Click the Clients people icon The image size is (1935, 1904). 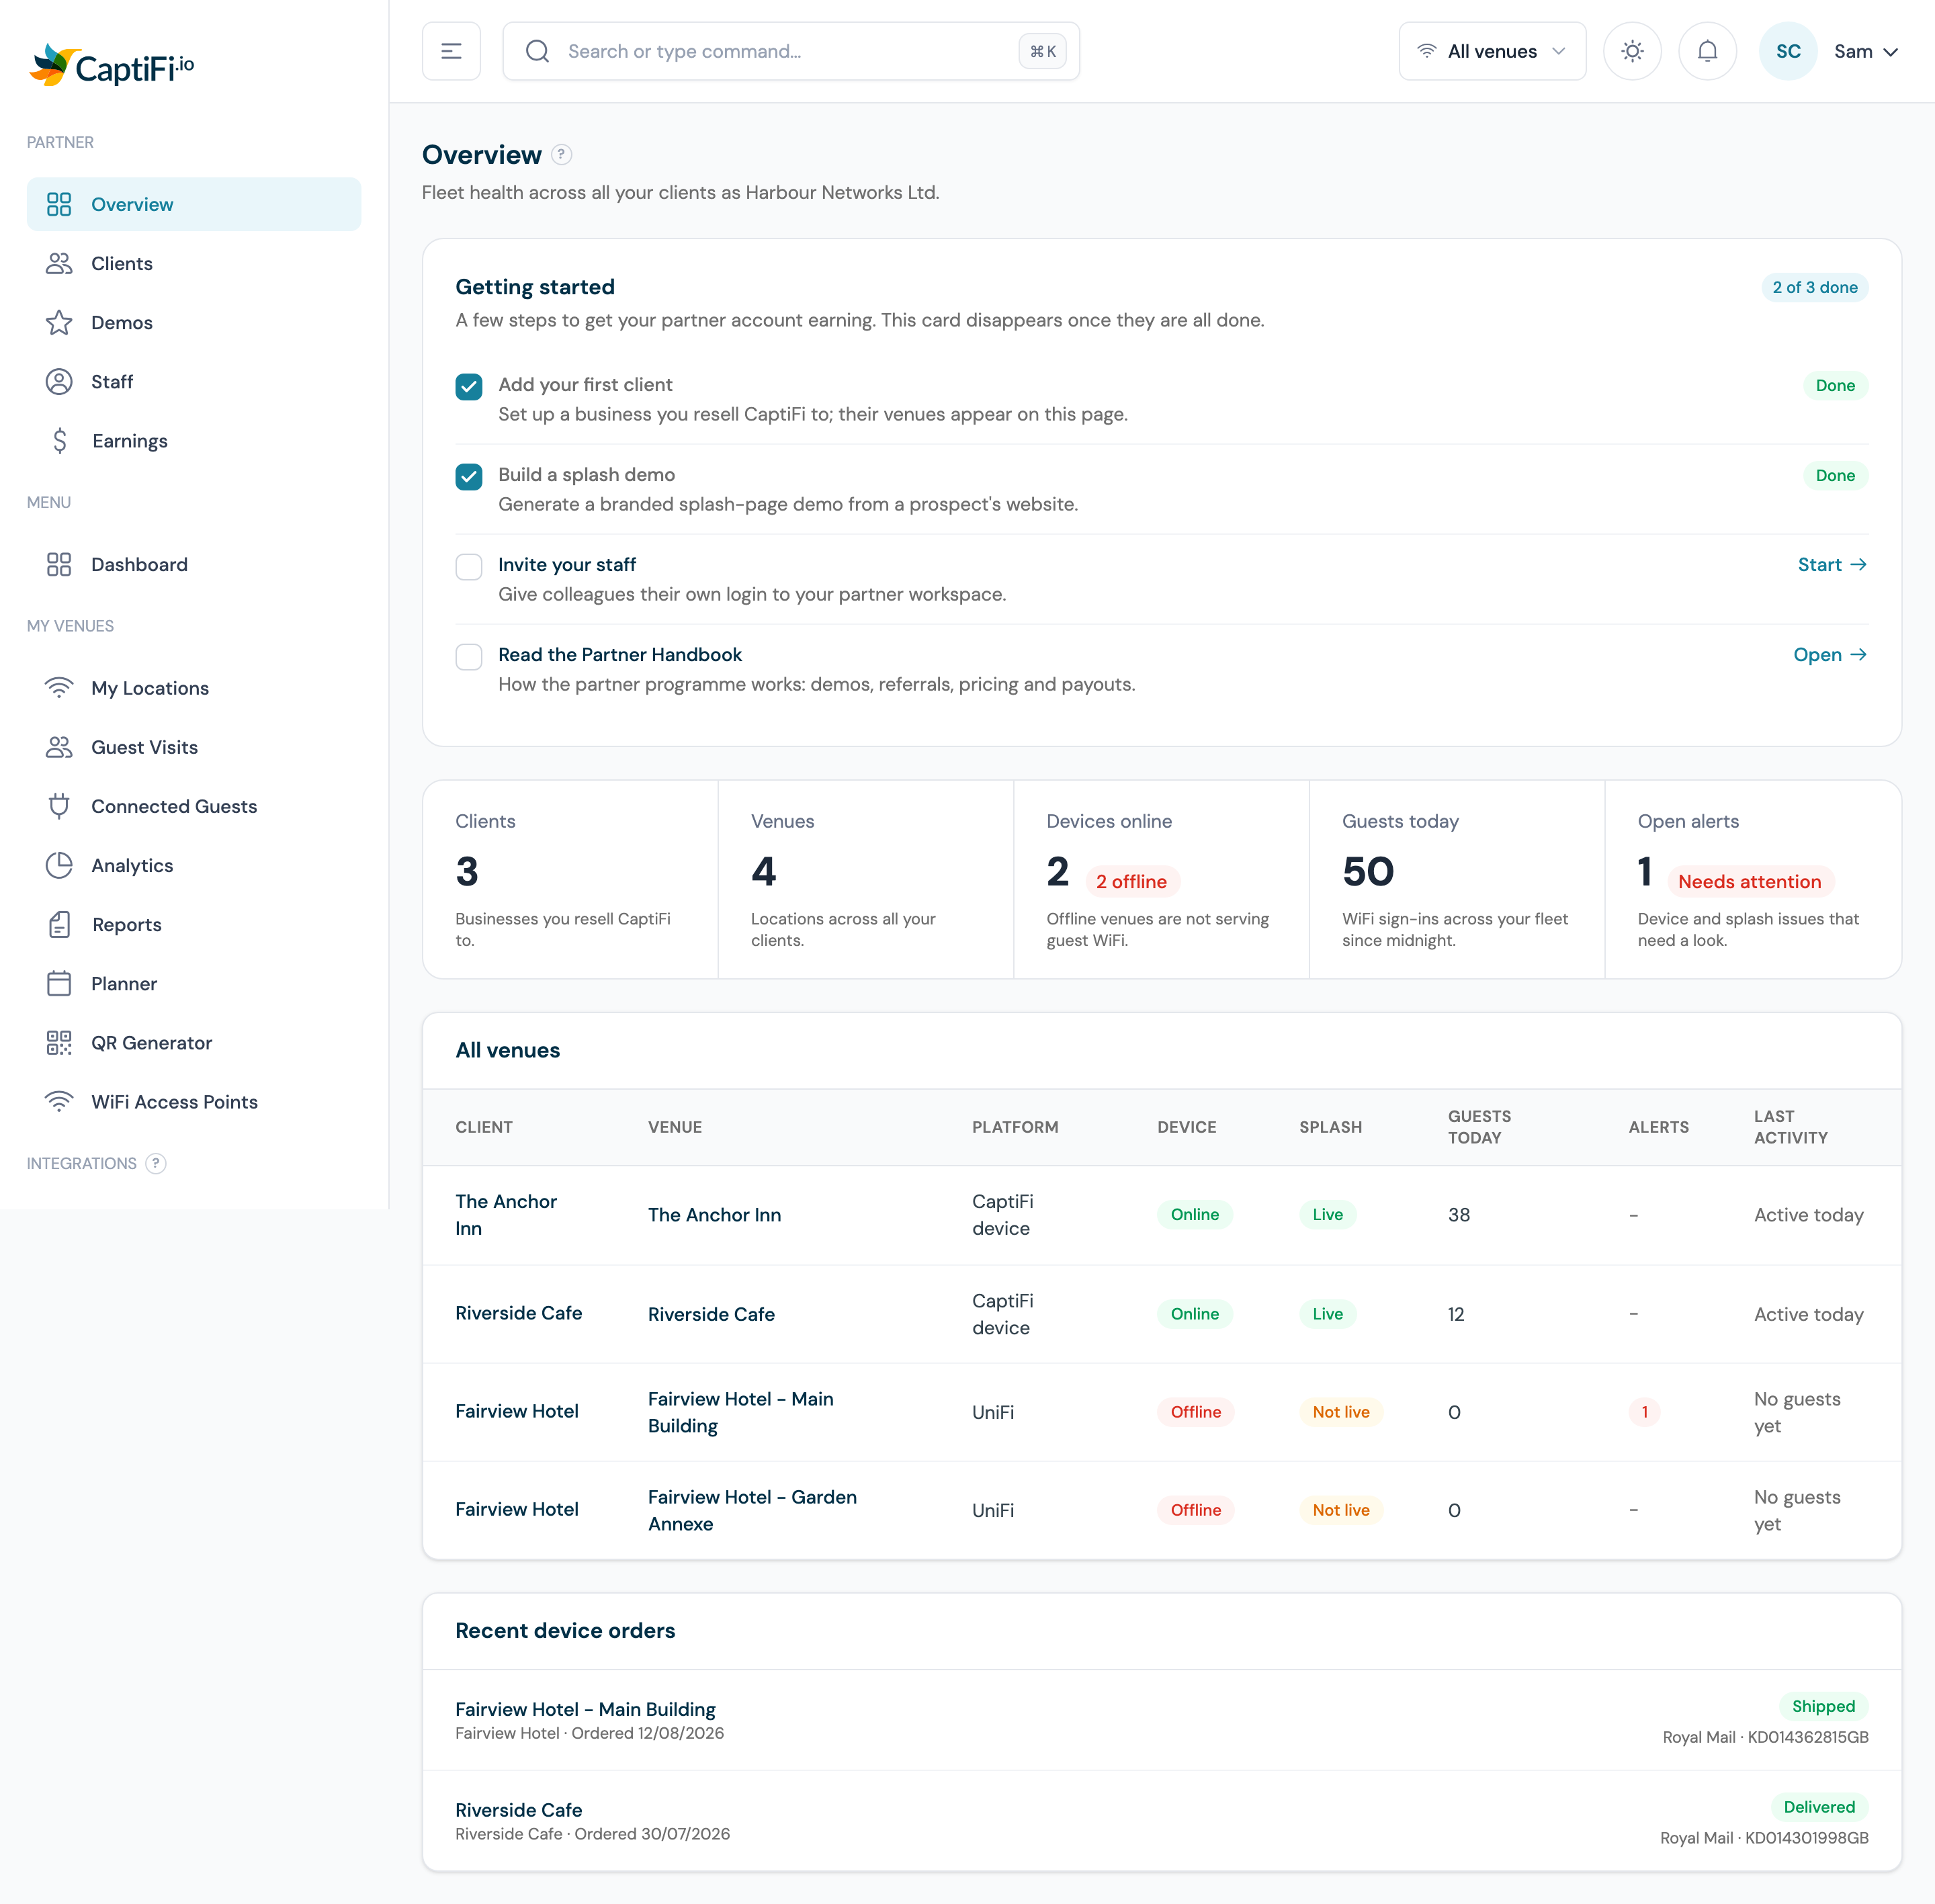pos(59,263)
